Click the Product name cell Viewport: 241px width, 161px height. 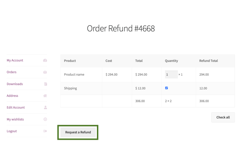point(74,74)
